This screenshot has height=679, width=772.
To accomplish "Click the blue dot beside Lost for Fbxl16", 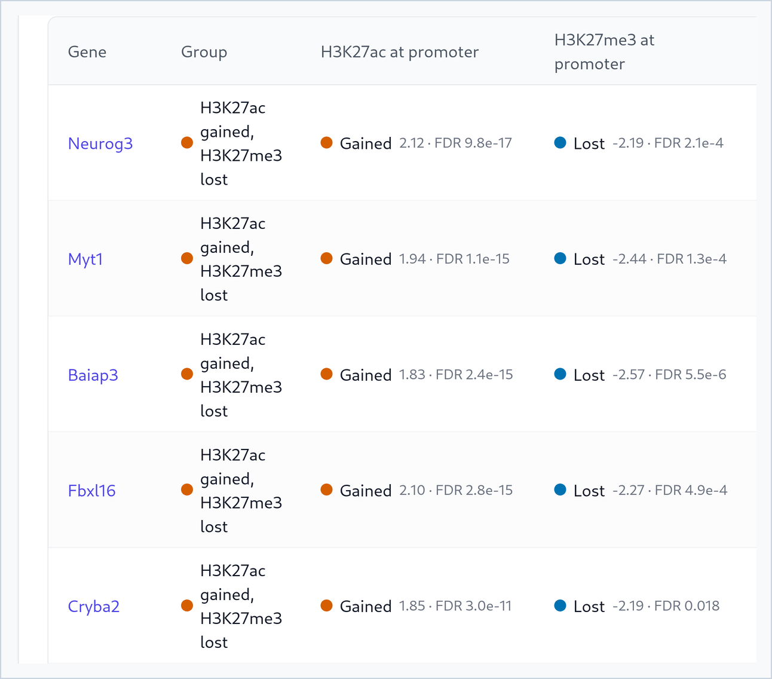I will [560, 490].
